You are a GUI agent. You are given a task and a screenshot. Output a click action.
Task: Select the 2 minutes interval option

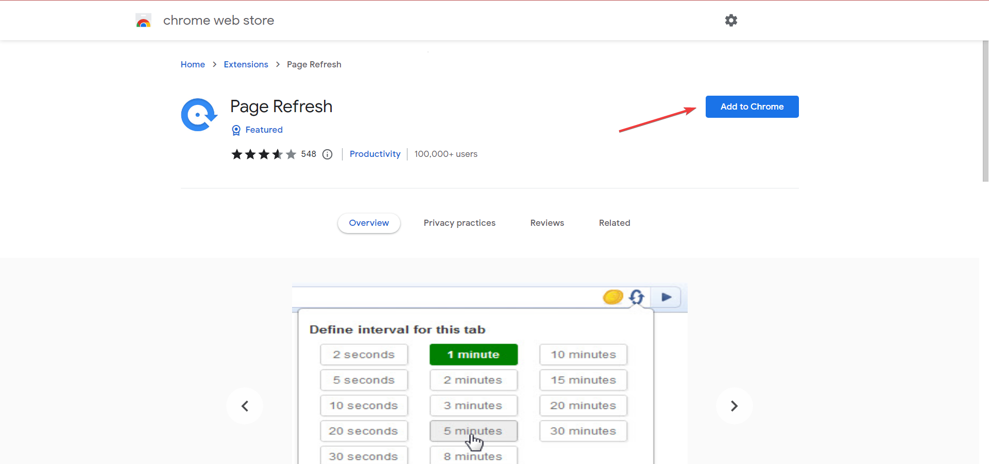(473, 380)
